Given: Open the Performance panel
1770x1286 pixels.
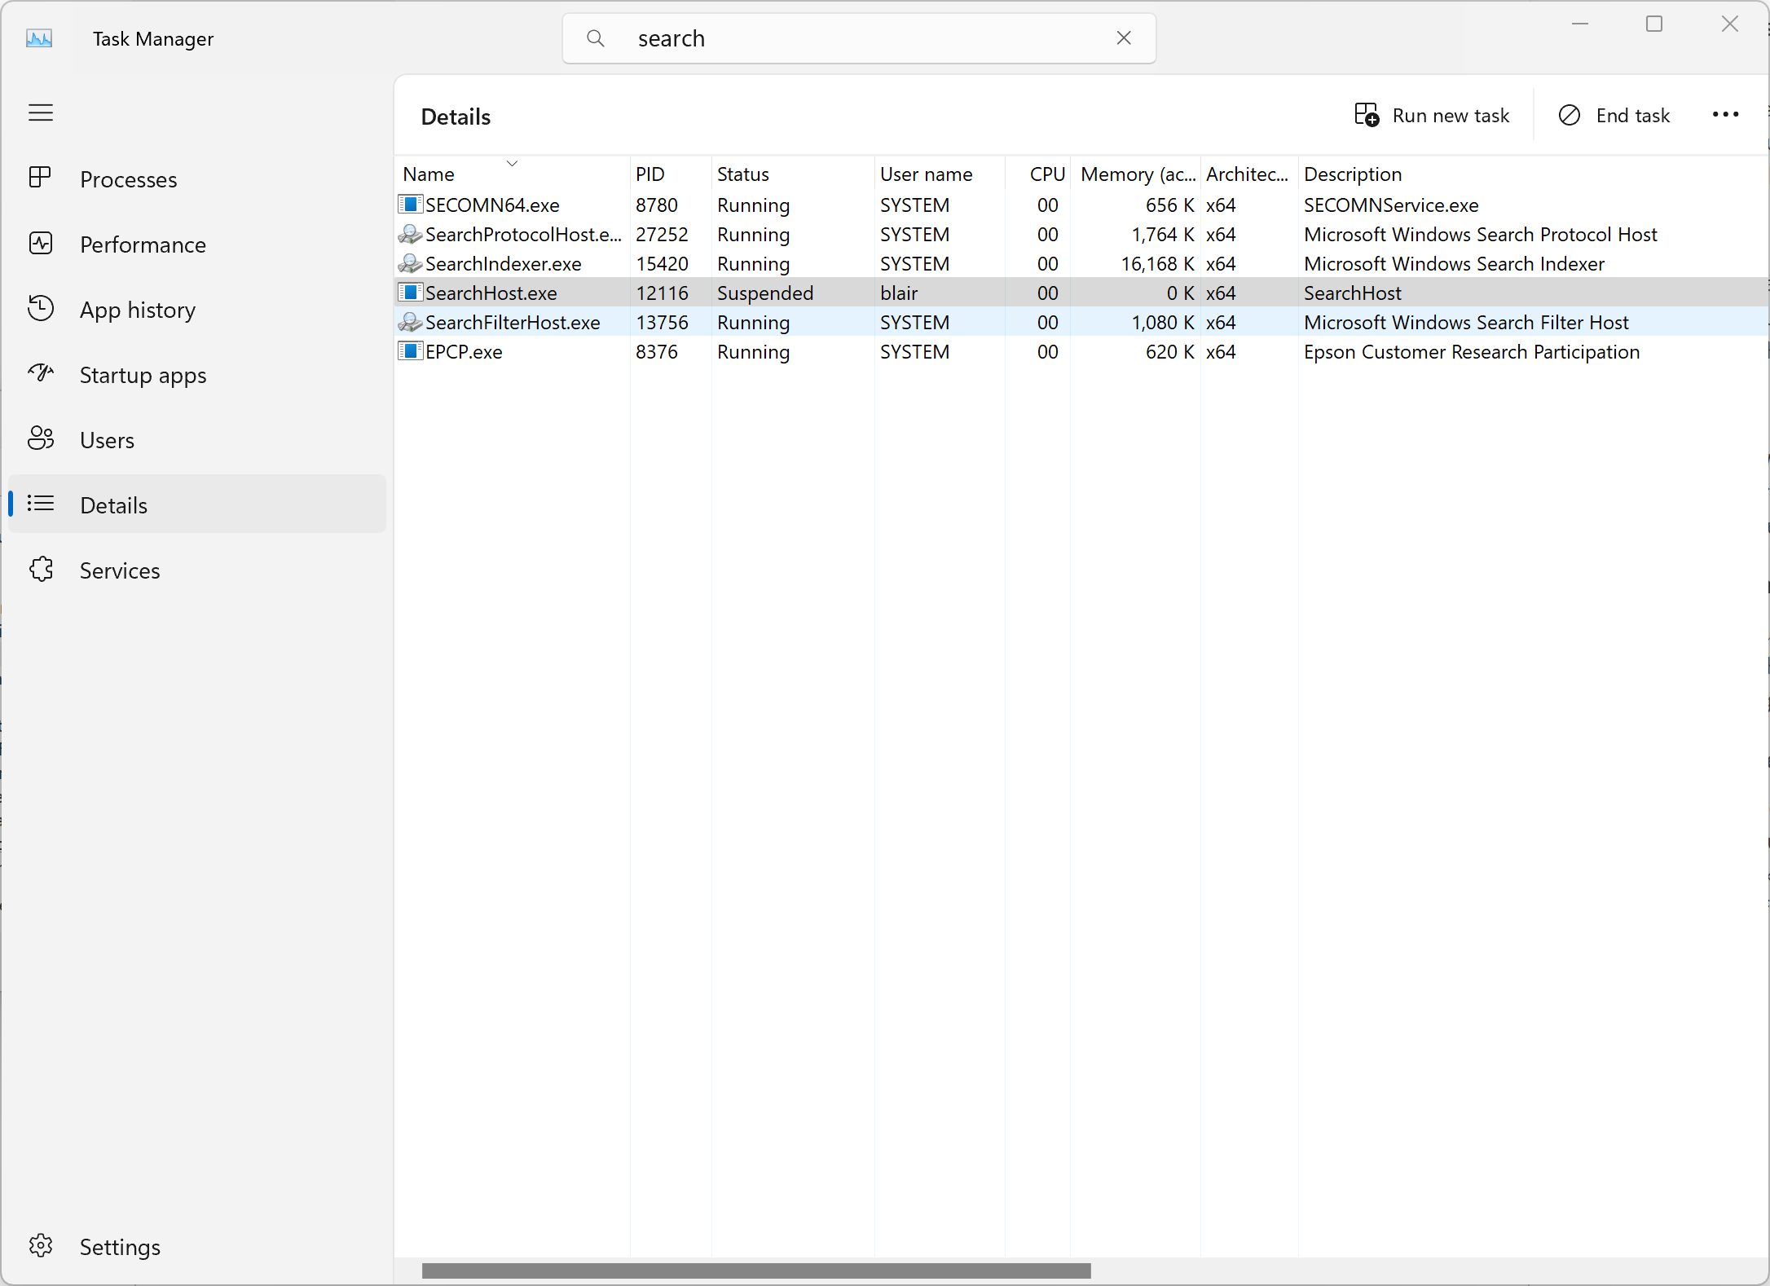Looking at the screenshot, I should 143,244.
